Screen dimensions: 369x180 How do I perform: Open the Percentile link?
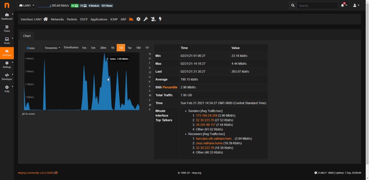tap(170, 87)
